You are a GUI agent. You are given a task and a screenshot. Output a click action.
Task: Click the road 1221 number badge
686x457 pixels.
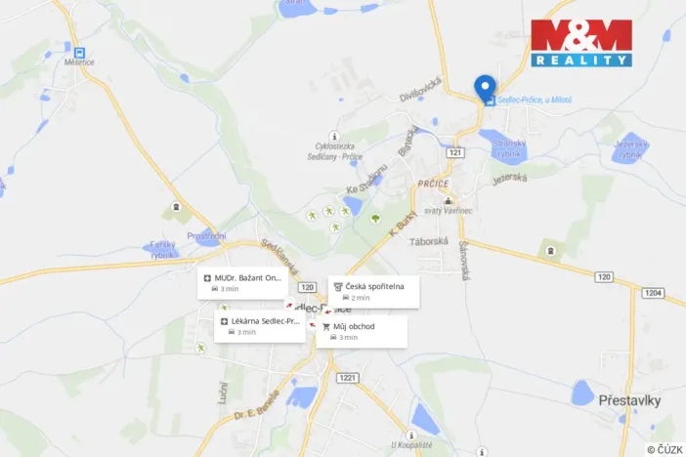[x=347, y=377]
